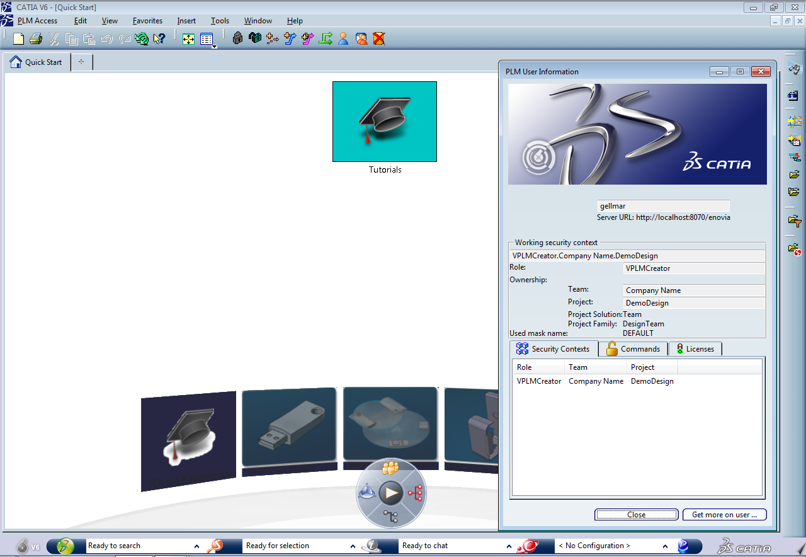This screenshot has width=806, height=557.
Task: Click the Get more on user button
Action: [x=724, y=515]
